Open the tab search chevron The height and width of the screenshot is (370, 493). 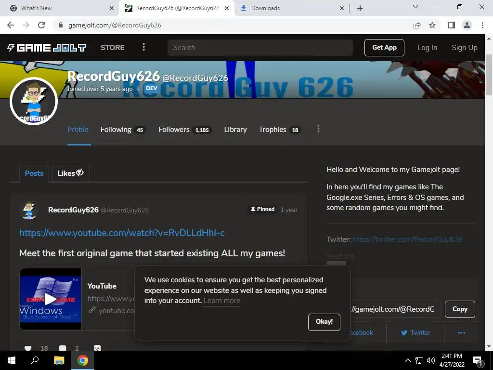(415, 7)
